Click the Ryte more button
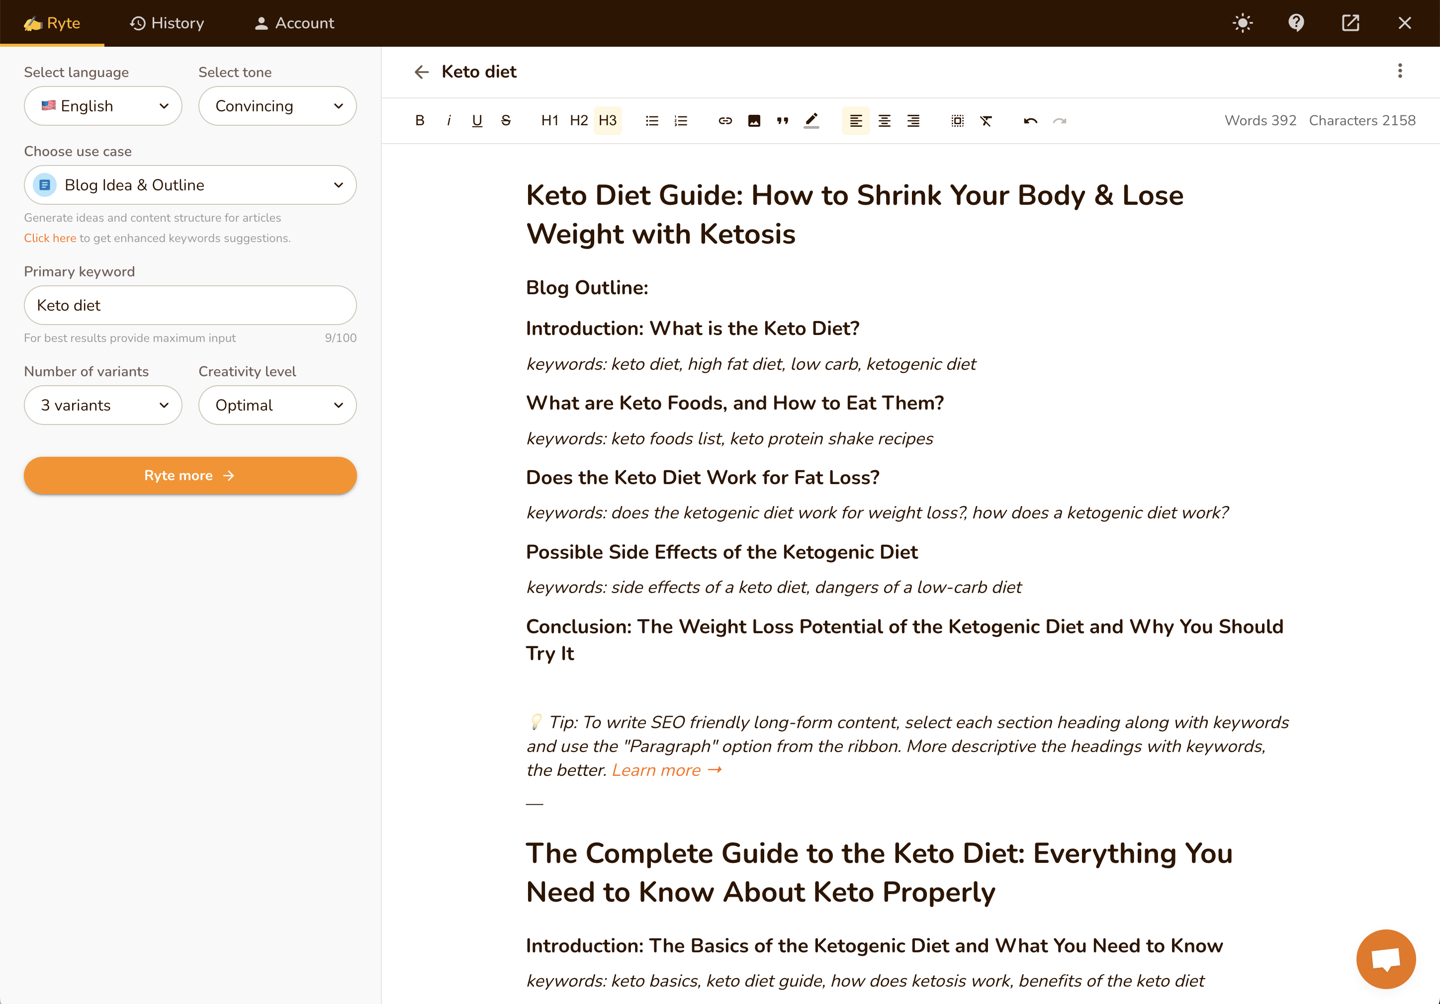This screenshot has height=1004, width=1440. [x=190, y=475]
